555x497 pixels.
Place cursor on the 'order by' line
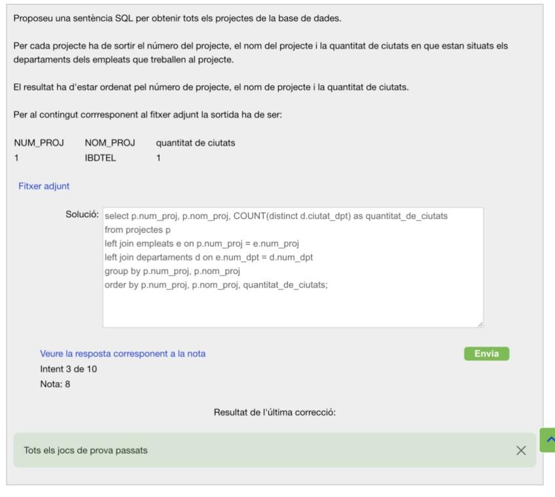[215, 285]
